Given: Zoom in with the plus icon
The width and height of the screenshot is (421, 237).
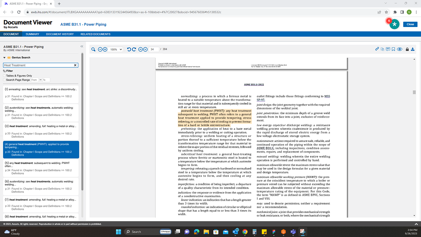Looking at the screenshot, I should click(105, 50).
